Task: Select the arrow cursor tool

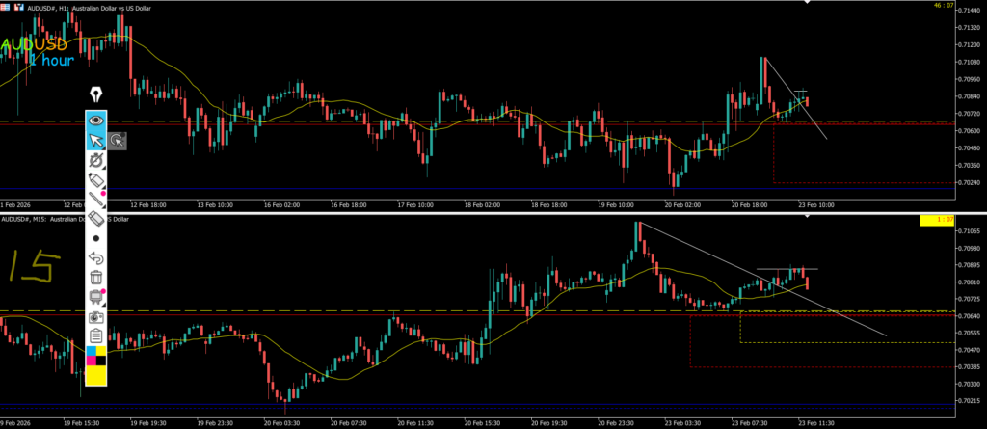Action: pyautogui.click(x=96, y=142)
